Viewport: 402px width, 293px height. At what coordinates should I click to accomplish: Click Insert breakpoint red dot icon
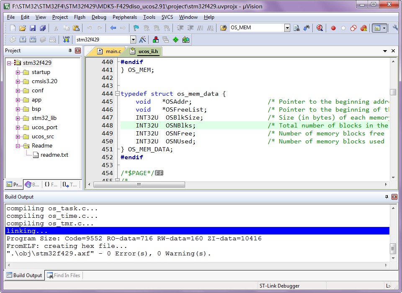pyautogui.click(x=333, y=28)
